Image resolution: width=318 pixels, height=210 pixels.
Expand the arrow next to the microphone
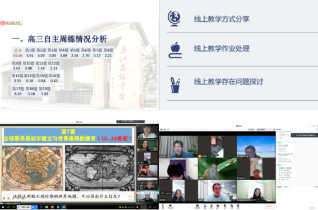click(x=167, y=206)
